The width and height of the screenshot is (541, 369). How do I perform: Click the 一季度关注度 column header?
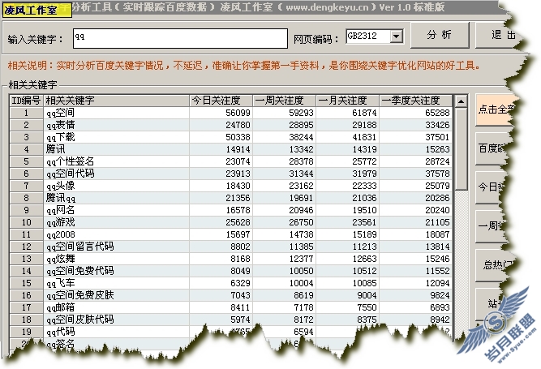click(x=415, y=101)
